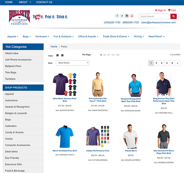
Task: Select 100 items per page
Action: point(113,55)
